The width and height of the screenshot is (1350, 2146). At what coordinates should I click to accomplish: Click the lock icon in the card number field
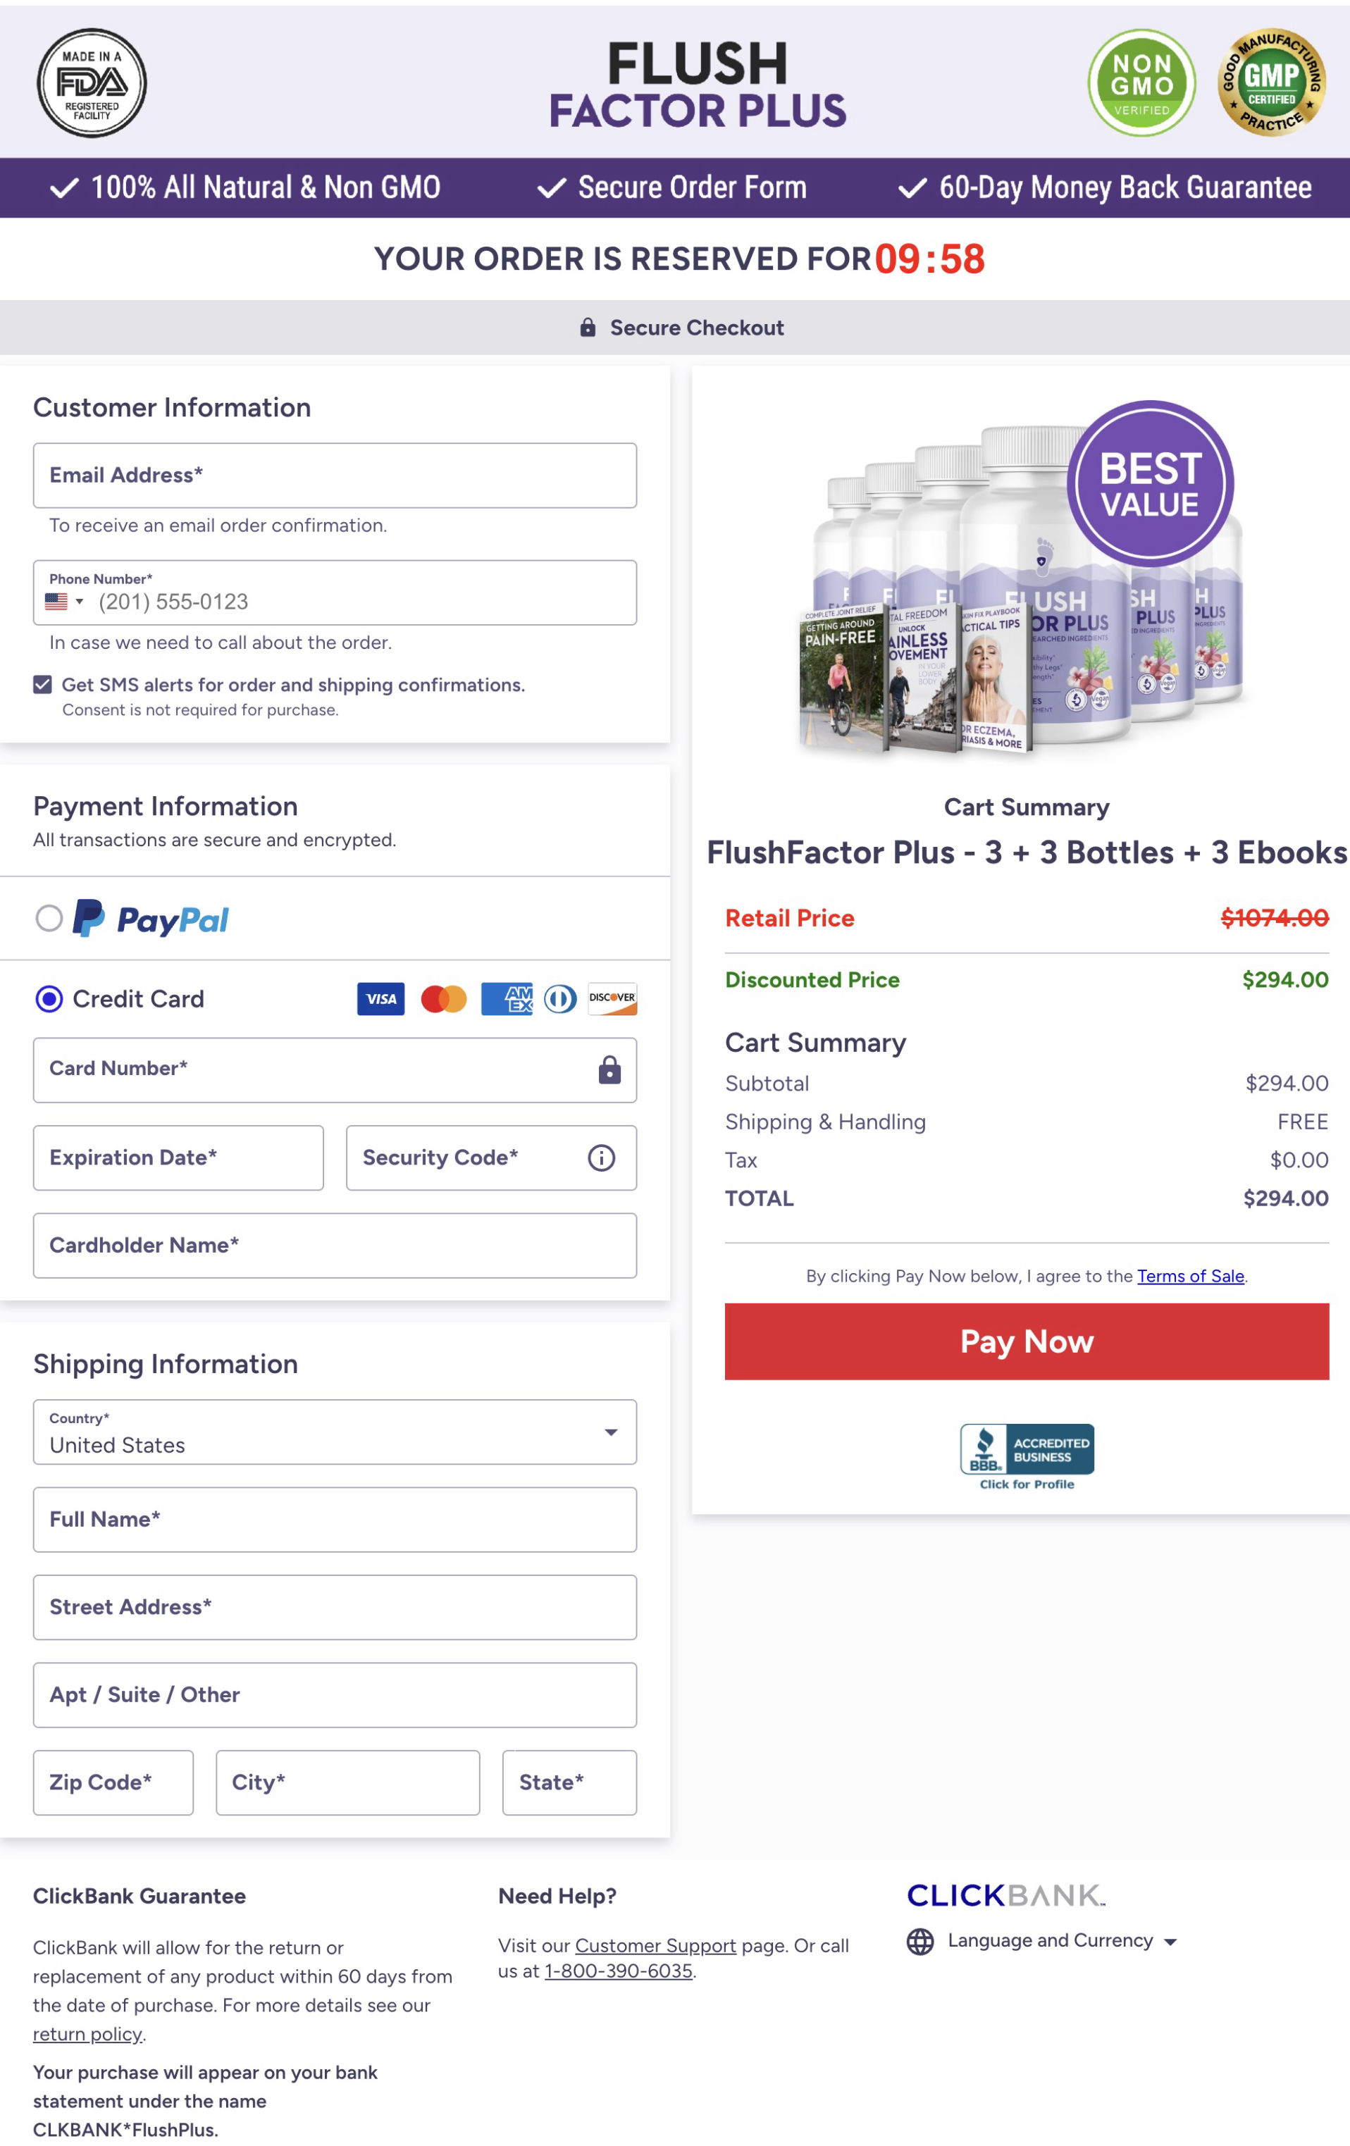pyautogui.click(x=609, y=1069)
